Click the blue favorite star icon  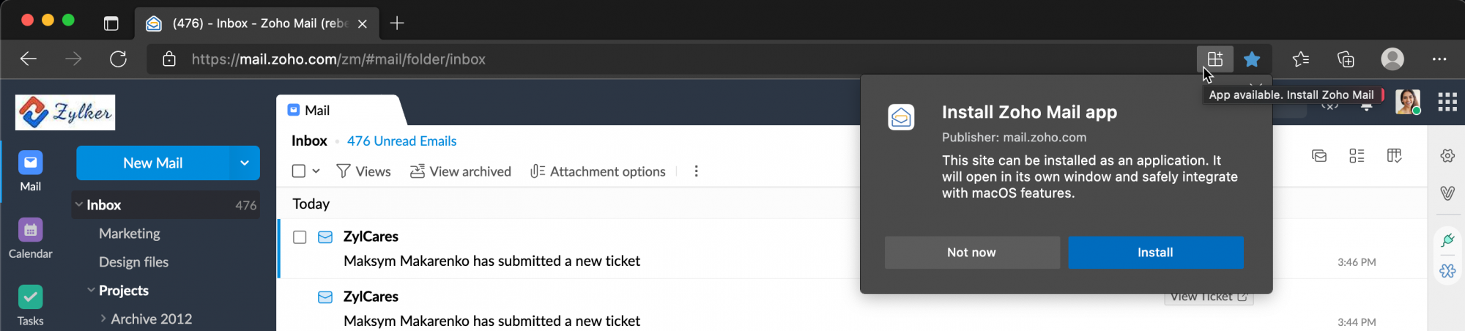coord(1253,59)
